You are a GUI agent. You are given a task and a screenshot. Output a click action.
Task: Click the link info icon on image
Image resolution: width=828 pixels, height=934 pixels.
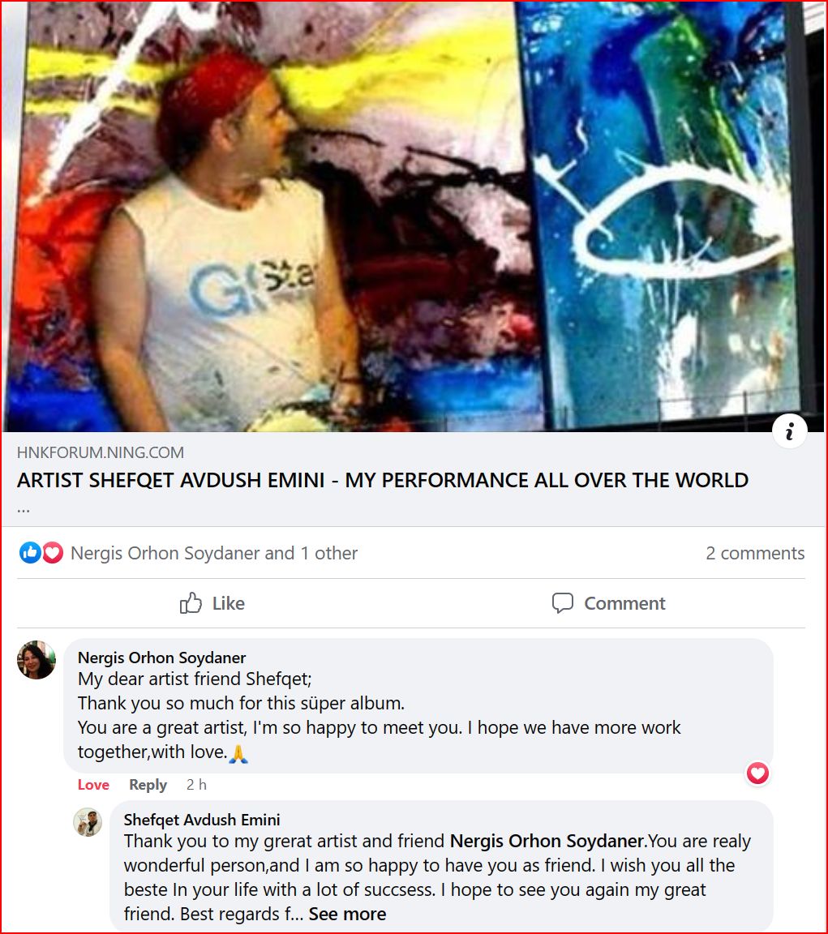click(789, 431)
